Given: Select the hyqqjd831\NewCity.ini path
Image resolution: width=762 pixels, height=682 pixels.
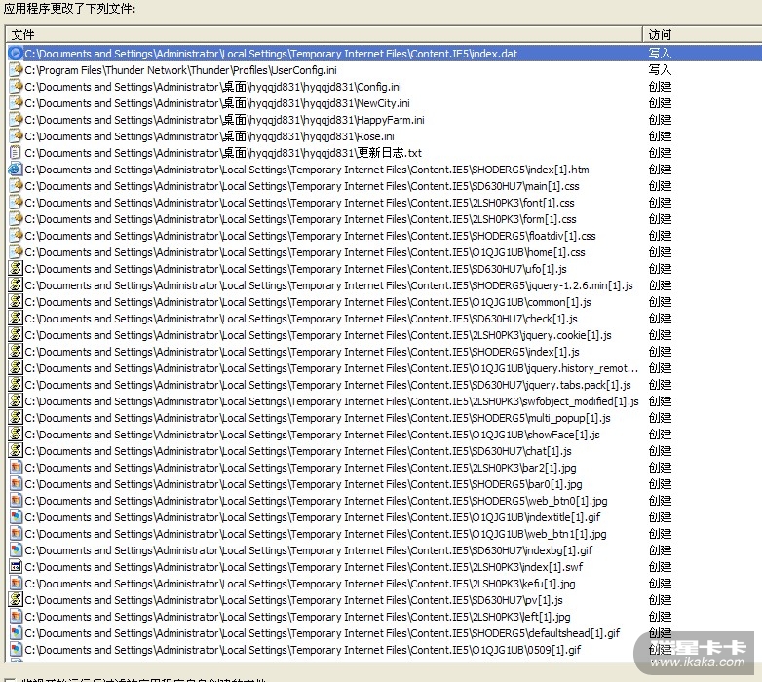Looking at the screenshot, I should (216, 103).
